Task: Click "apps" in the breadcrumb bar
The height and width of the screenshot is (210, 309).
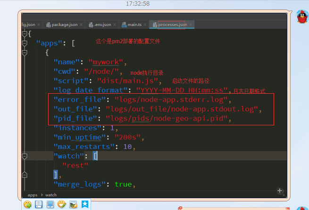Action: pyautogui.click(x=33, y=194)
